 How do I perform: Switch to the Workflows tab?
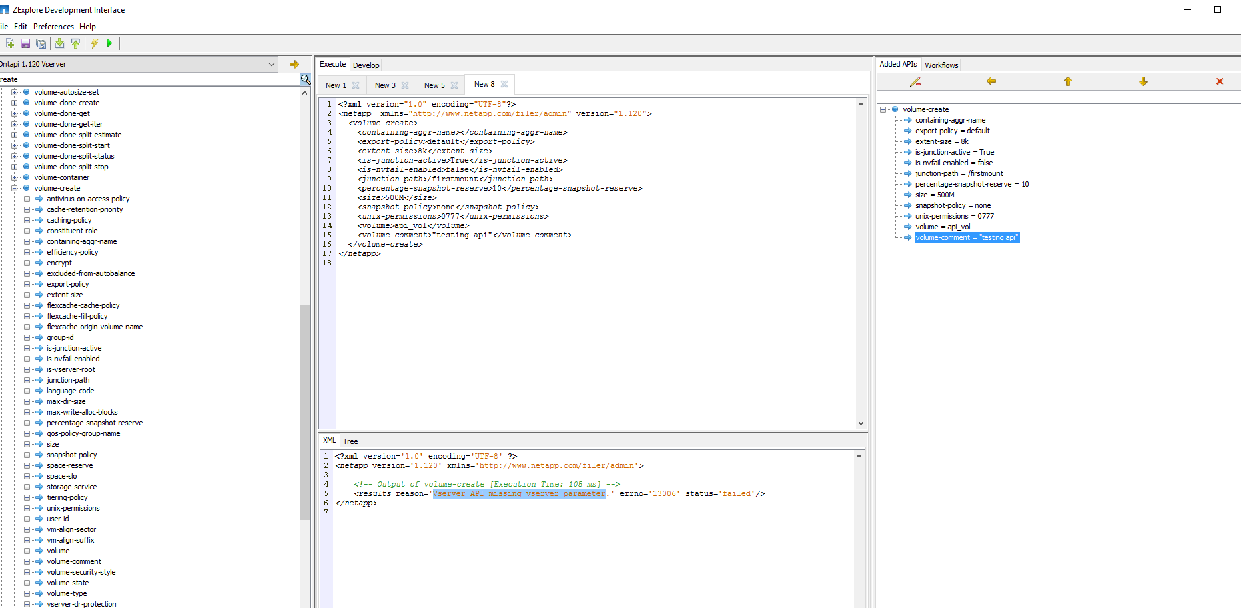941,65
